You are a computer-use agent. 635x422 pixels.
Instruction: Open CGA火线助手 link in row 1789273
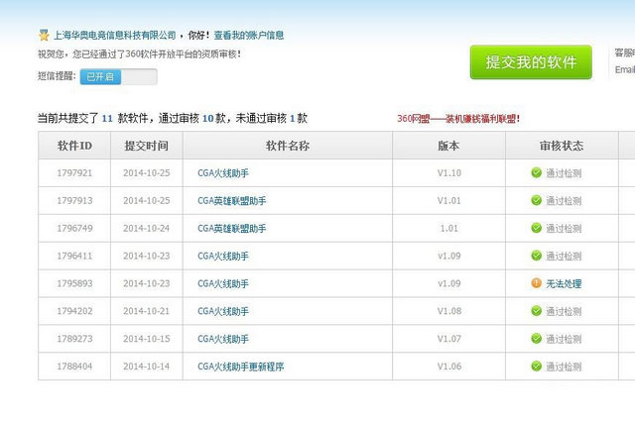coord(223,339)
